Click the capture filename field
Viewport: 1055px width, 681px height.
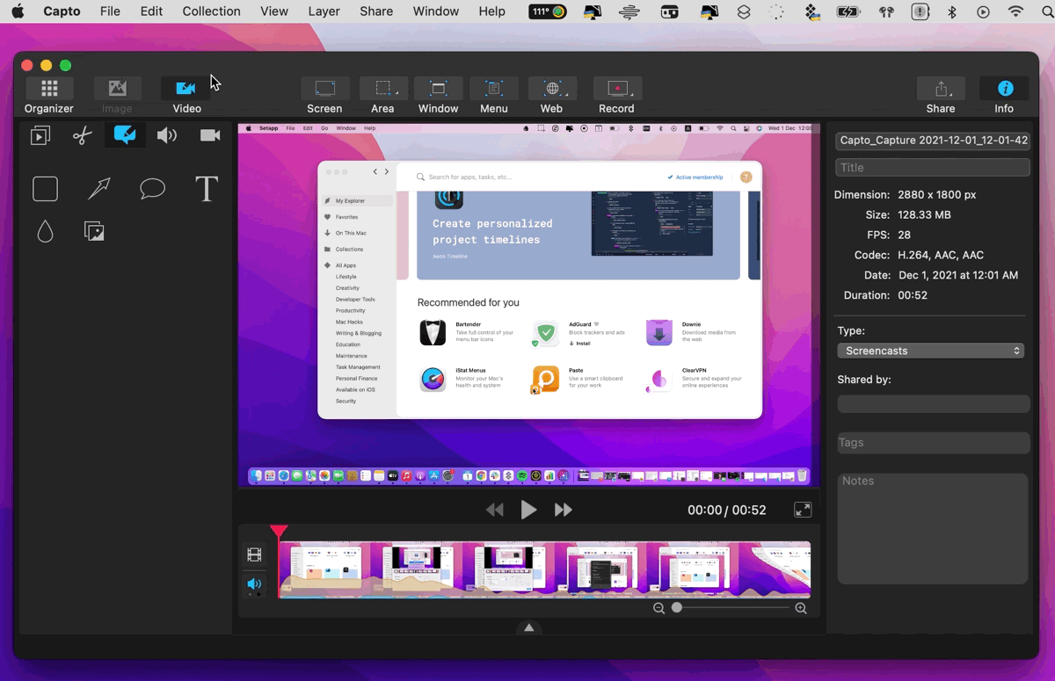[x=933, y=140]
